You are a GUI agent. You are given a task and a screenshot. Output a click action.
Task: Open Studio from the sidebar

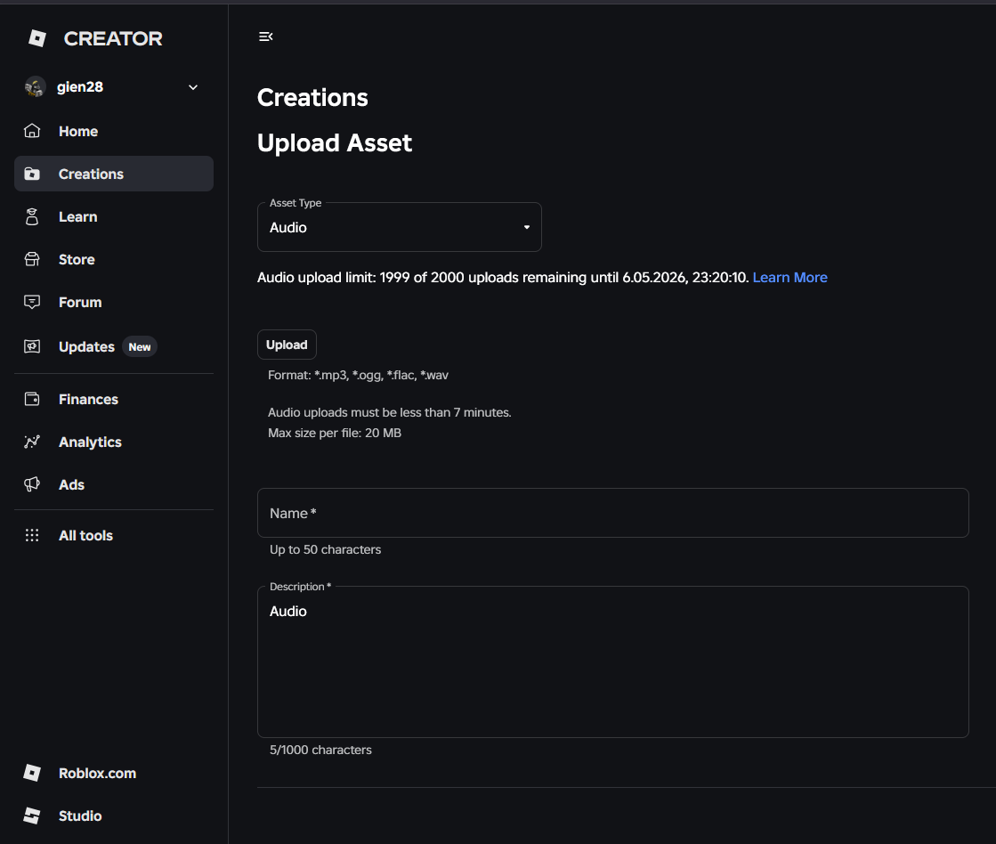tap(80, 816)
